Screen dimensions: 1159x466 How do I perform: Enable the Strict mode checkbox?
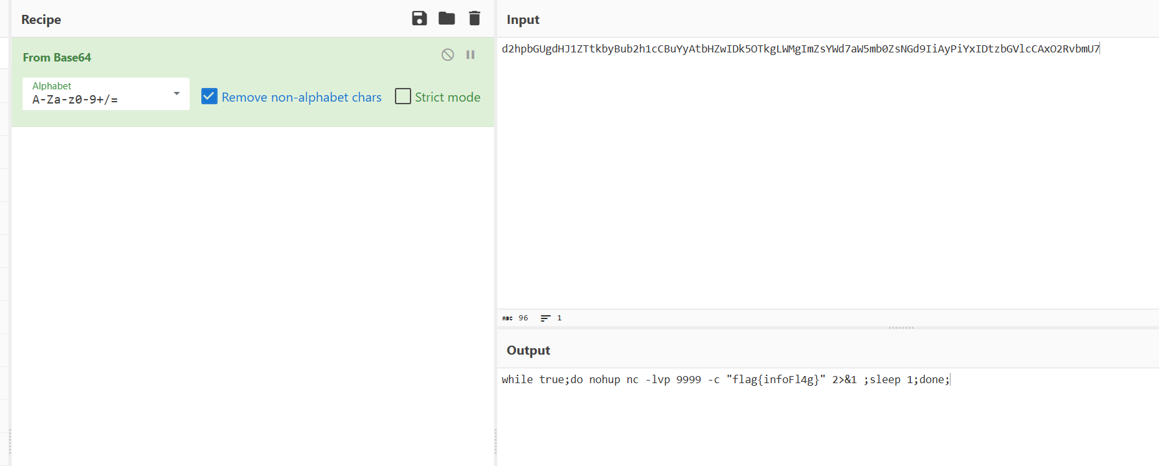pos(403,96)
